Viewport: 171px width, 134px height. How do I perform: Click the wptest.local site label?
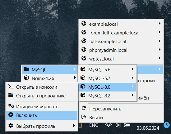[x=101, y=59]
